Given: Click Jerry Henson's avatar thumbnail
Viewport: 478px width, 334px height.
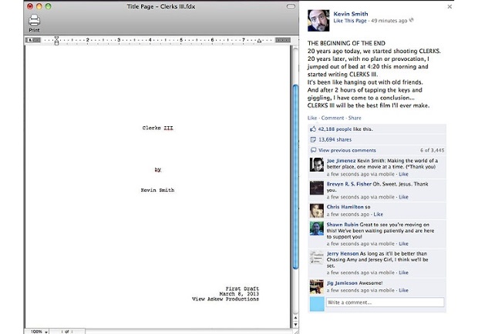Looking at the screenshot, I should [317, 257].
